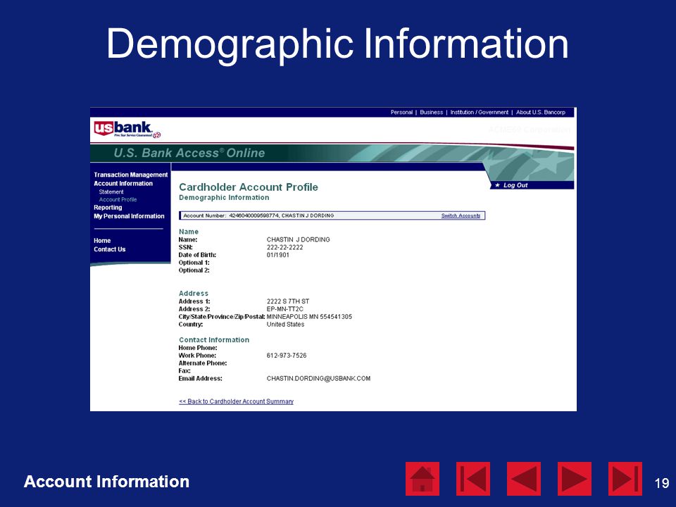676x507 pixels.
Task: Click country value United States
Action: point(285,325)
